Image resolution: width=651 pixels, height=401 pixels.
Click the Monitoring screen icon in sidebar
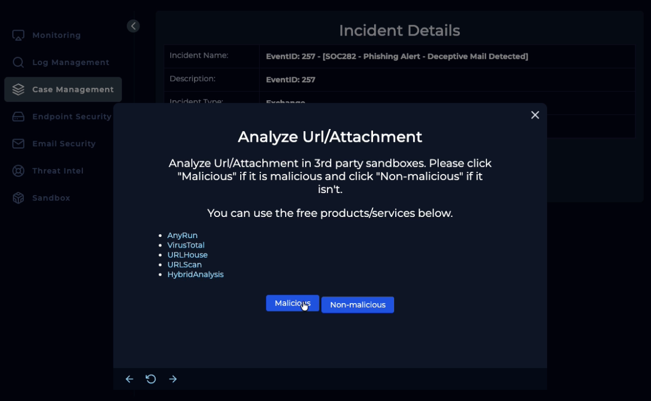click(18, 35)
